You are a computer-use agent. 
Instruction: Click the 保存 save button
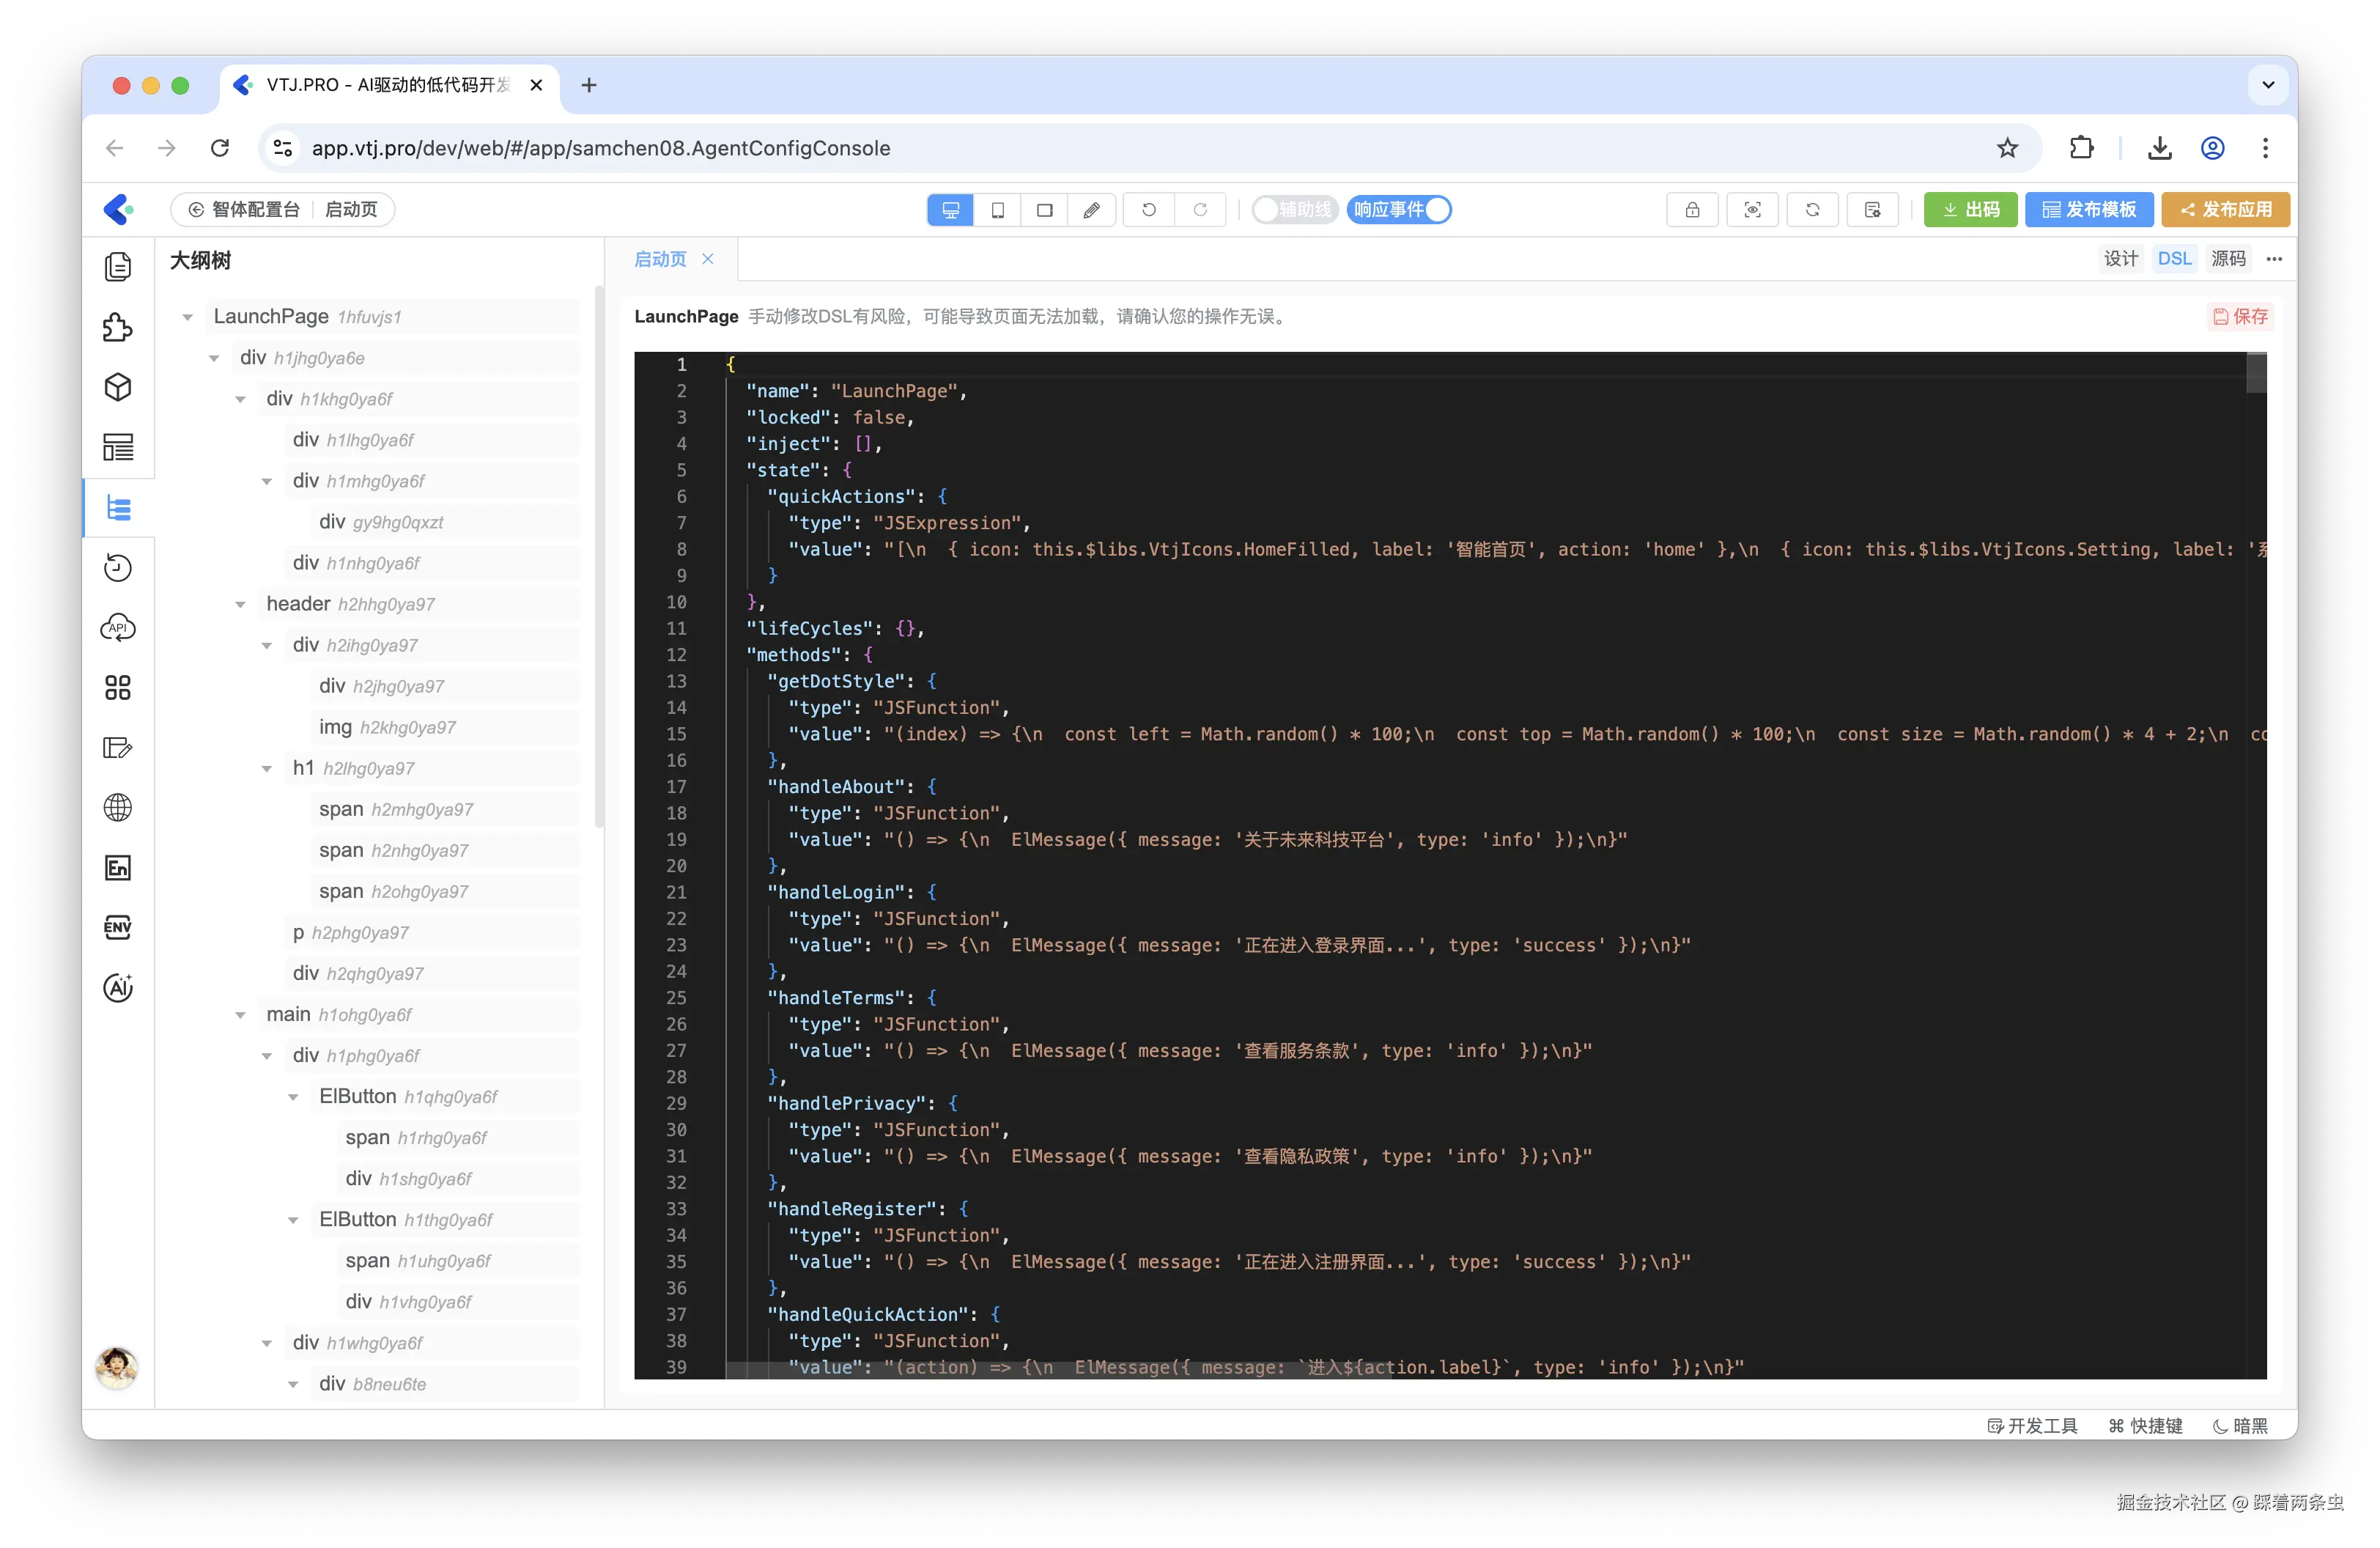(x=2240, y=317)
